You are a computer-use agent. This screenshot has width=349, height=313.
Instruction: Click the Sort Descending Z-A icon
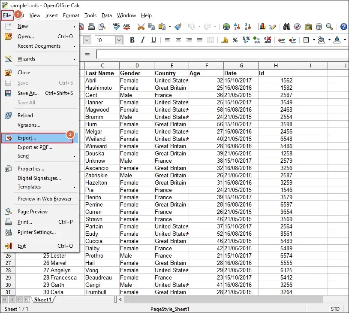(x=248, y=27)
